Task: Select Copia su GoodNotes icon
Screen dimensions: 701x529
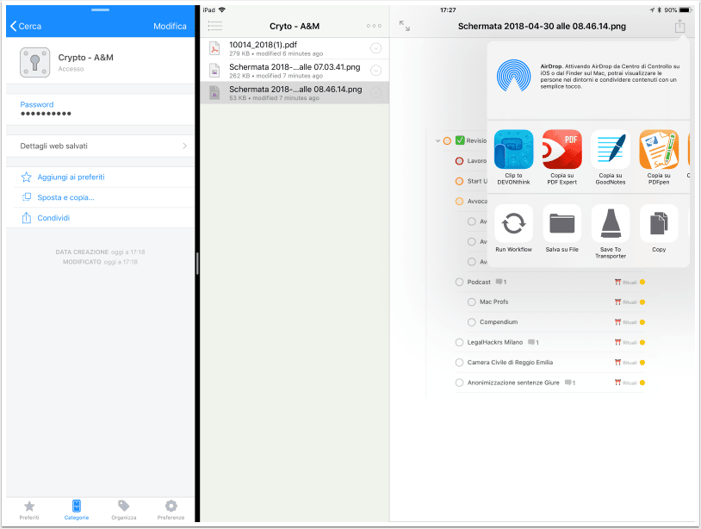Action: (611, 149)
